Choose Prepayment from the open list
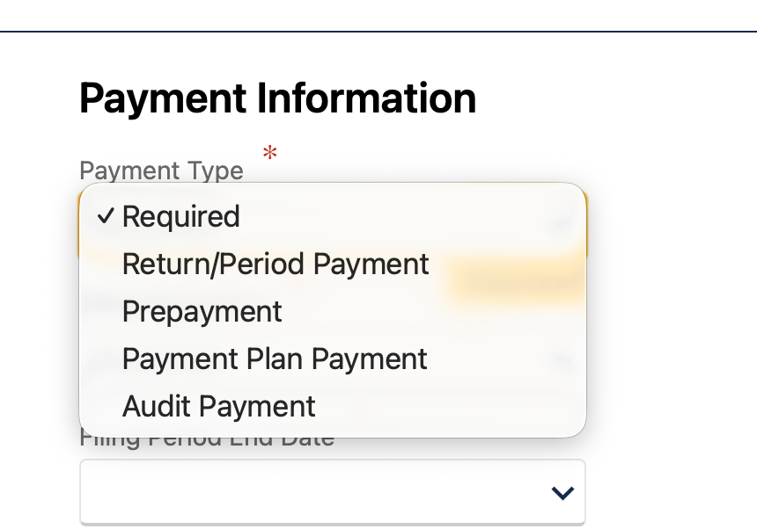757x529 pixels. pos(202,311)
